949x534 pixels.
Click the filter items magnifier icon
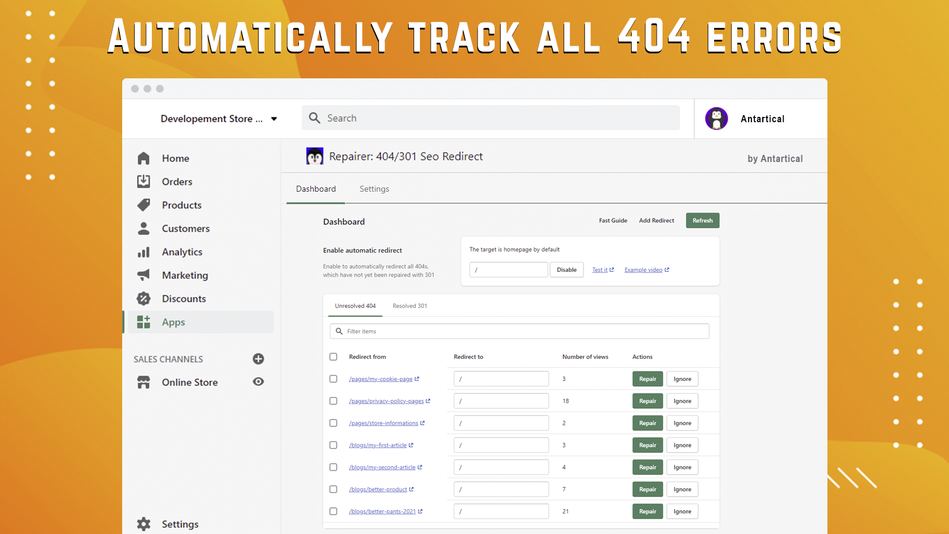(x=339, y=331)
